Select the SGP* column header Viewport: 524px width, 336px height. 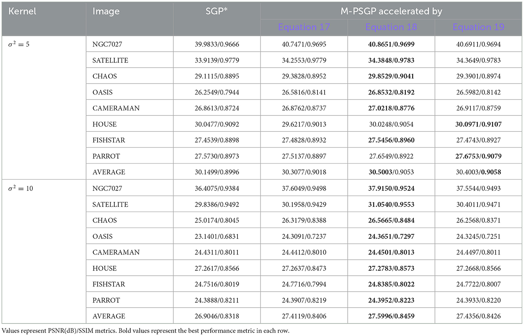216,11
